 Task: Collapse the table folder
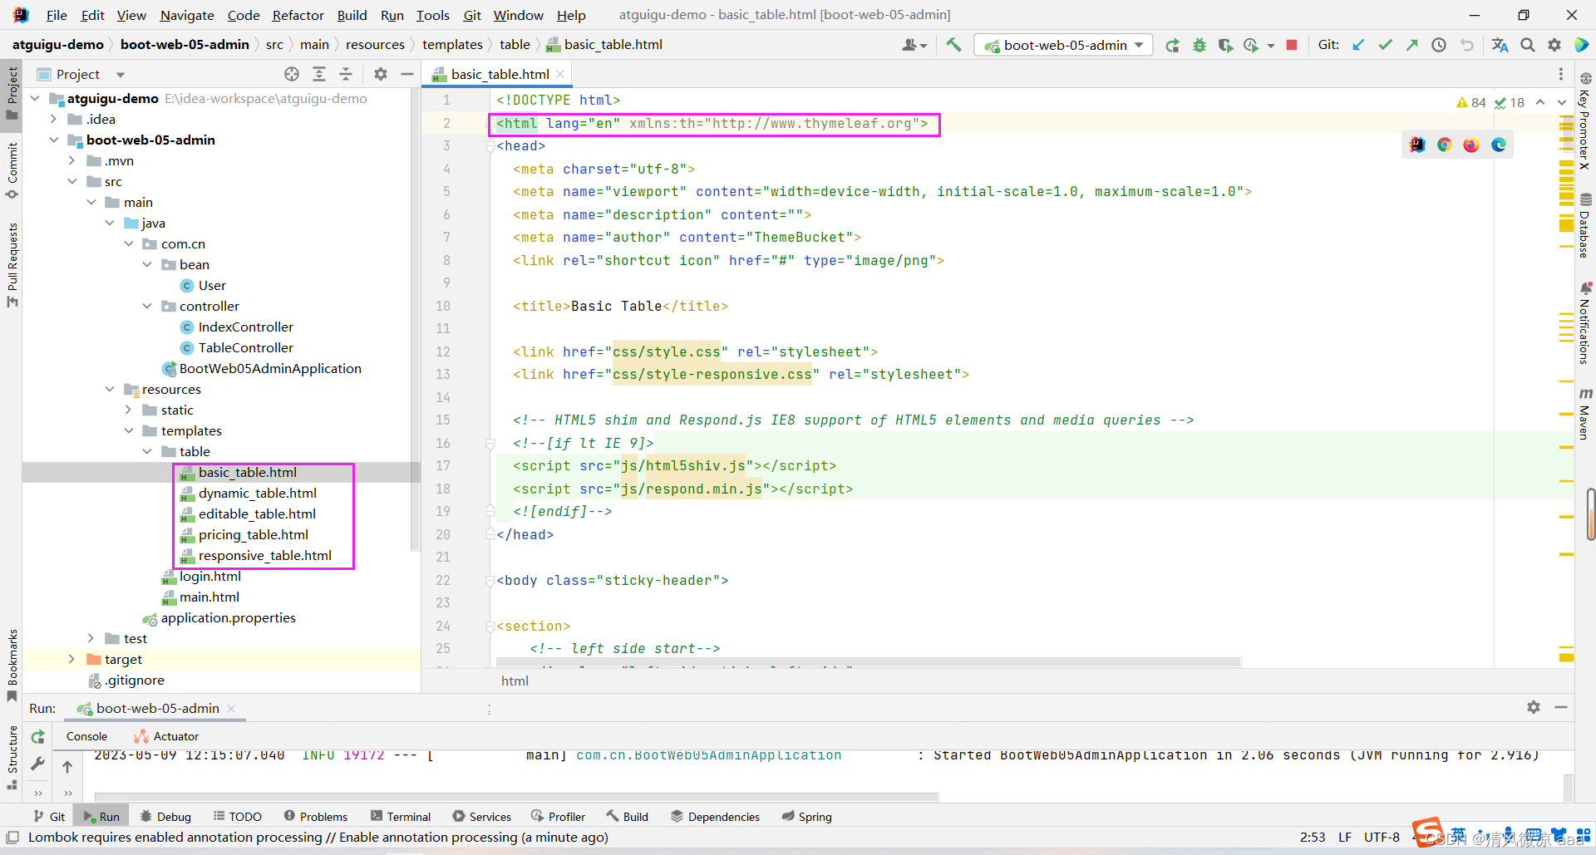(x=147, y=451)
